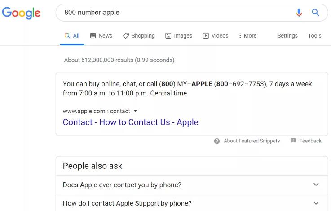The image size is (331, 211).
Task: Click the search box with '800 number apple'
Action: pos(192,13)
